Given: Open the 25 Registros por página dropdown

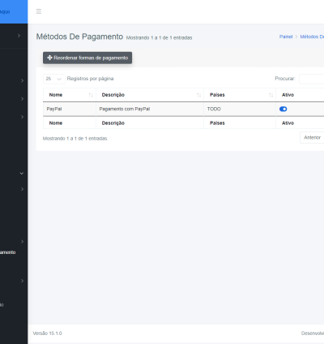Looking at the screenshot, I should pos(54,79).
